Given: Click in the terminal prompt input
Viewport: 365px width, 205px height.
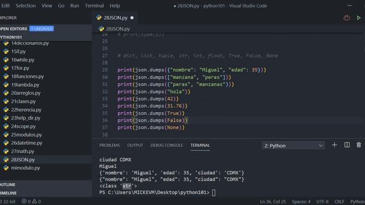Looking at the screenshot, I should (214, 192).
